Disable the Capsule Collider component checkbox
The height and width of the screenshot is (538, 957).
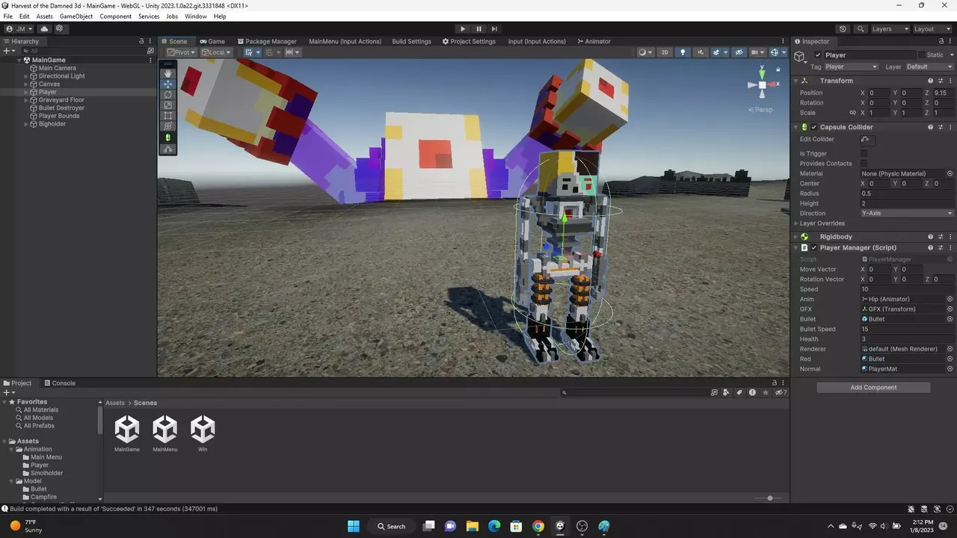click(814, 127)
